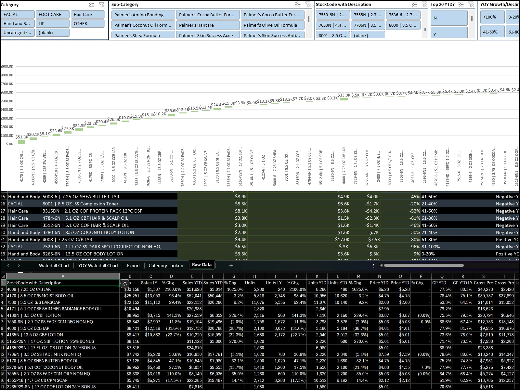Image resolution: width=520 pixels, height=390 pixels.
Task: Select column A header in Raw Data
Action: click(x=63, y=276)
